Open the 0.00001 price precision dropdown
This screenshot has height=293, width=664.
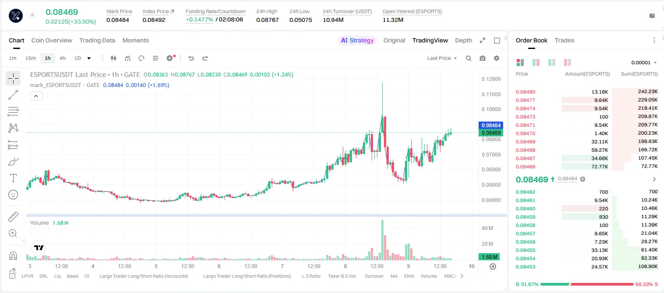644,63
